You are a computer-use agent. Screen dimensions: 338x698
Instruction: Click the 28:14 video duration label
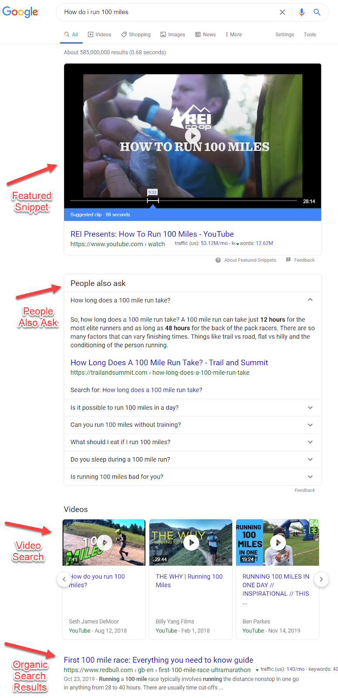309,202
